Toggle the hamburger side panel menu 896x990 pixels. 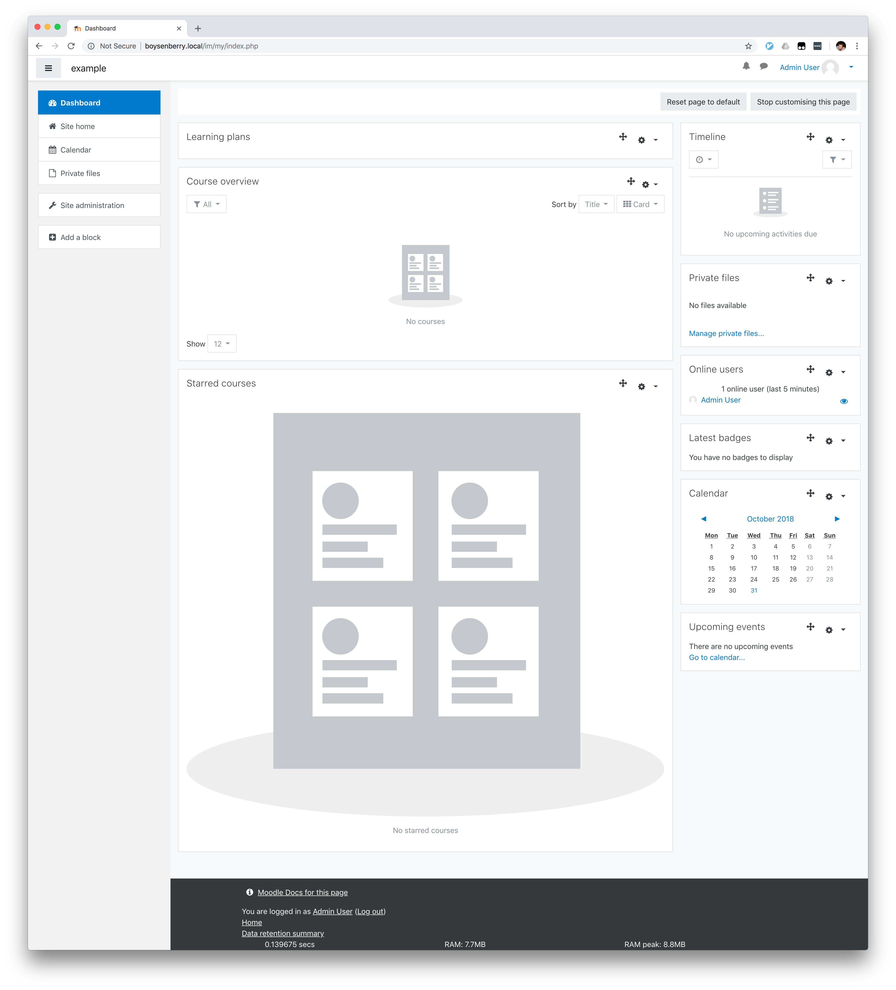(x=48, y=68)
